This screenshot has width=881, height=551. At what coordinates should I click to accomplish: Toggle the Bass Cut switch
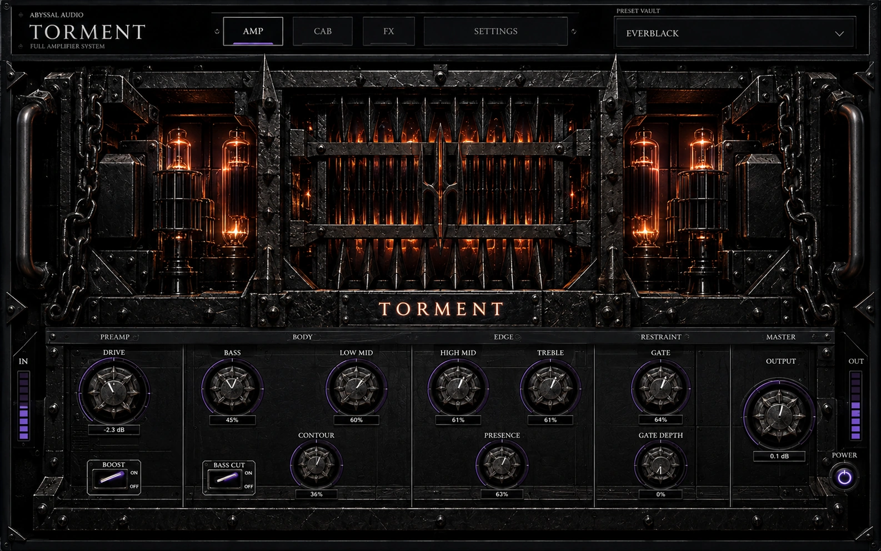pos(228,478)
